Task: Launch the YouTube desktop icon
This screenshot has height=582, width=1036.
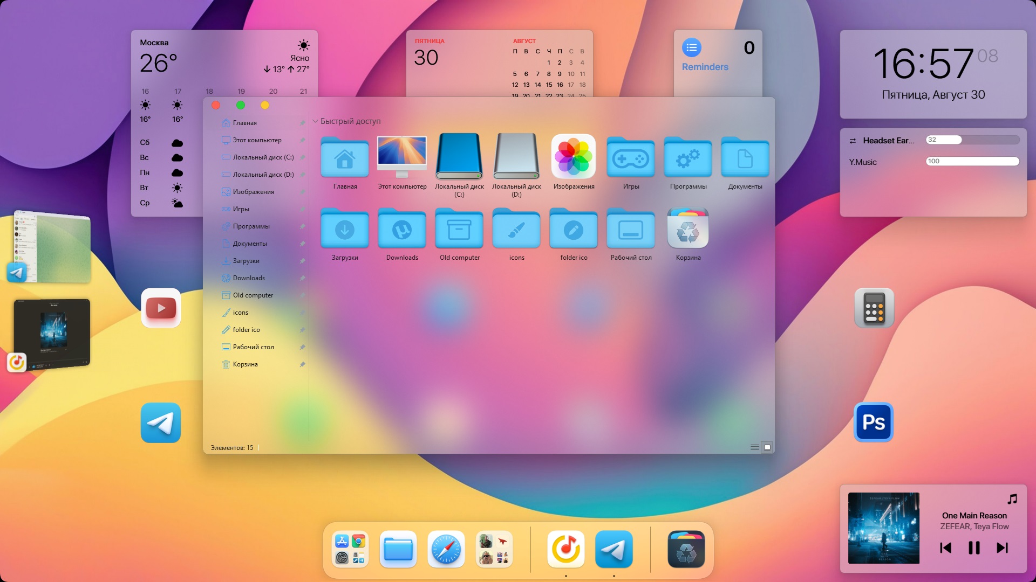Action: point(161,308)
